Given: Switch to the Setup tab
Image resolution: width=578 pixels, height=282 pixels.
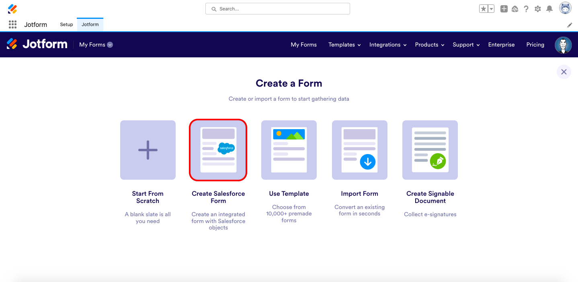Looking at the screenshot, I should pos(66,24).
